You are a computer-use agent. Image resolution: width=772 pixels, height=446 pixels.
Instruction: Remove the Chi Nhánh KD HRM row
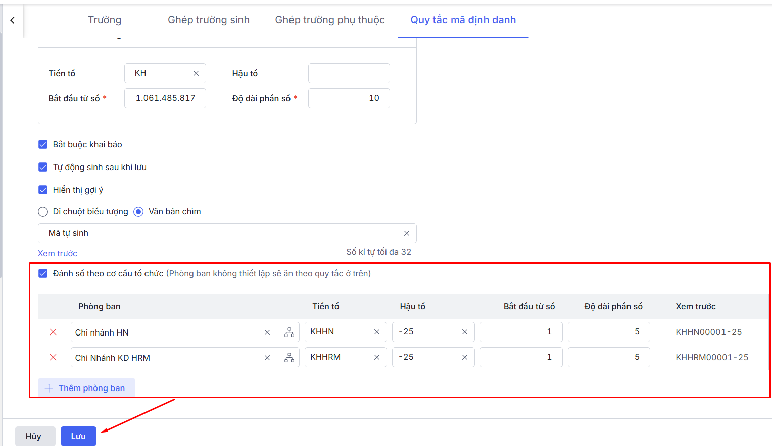click(x=53, y=357)
